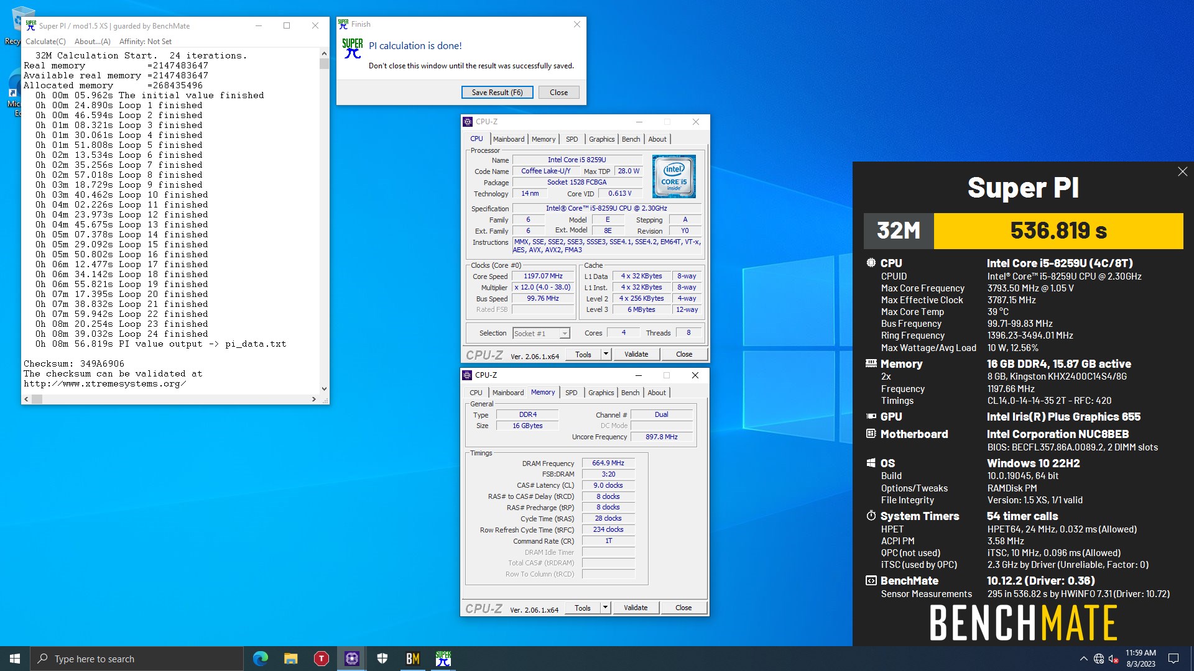
Task: Click OS Windows icon in BenchMate panel
Action: pyautogui.click(x=871, y=463)
